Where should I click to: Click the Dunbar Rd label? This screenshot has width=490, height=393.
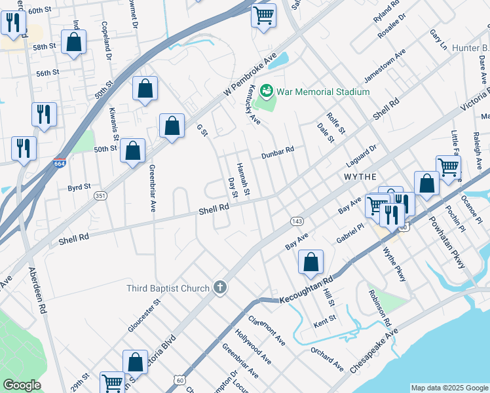coord(278,152)
